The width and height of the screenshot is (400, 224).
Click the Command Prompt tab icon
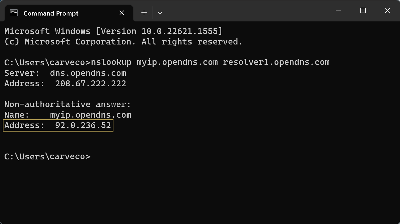(14, 13)
